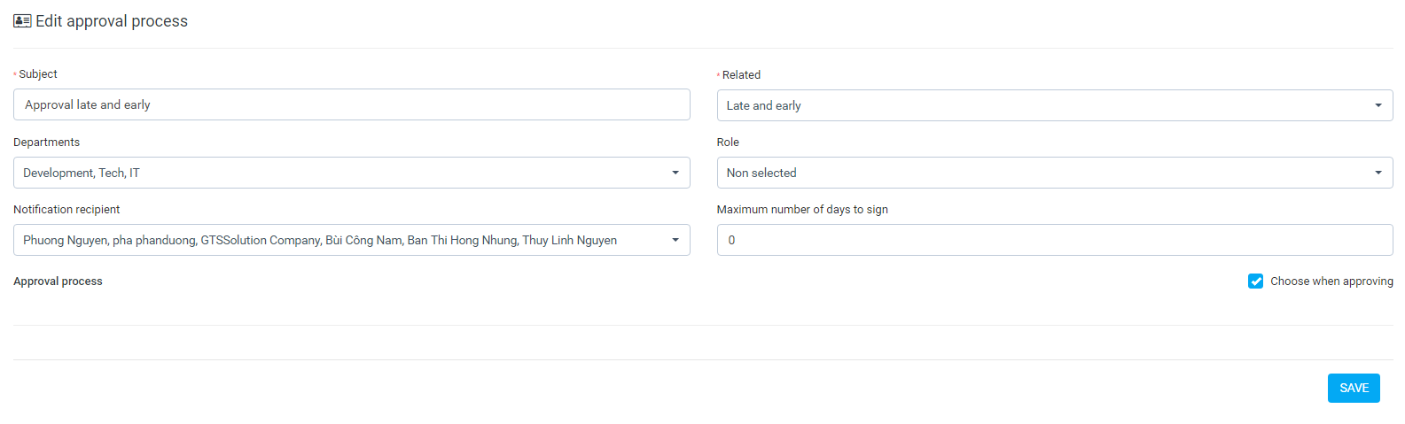Open the Notification recipient multi-select list
Image resolution: width=1405 pixels, height=424 pixels.
click(x=352, y=240)
